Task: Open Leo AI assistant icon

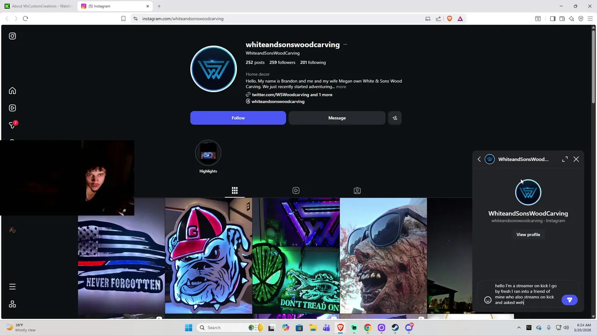Action: coord(571,19)
